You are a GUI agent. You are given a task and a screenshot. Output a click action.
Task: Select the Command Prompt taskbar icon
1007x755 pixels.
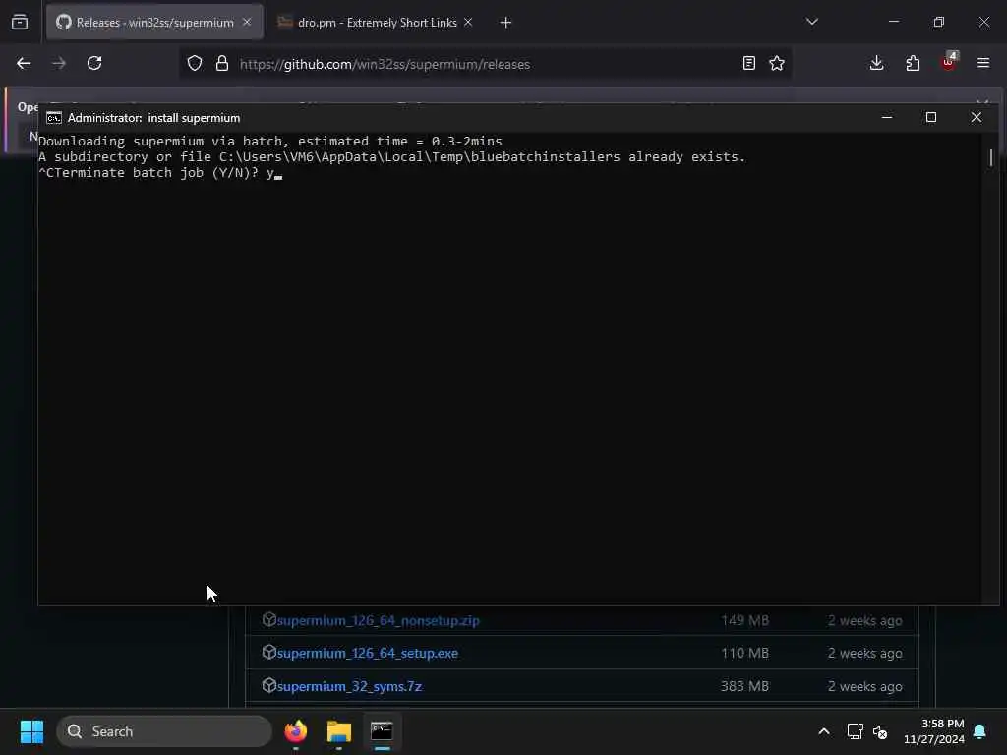click(383, 731)
